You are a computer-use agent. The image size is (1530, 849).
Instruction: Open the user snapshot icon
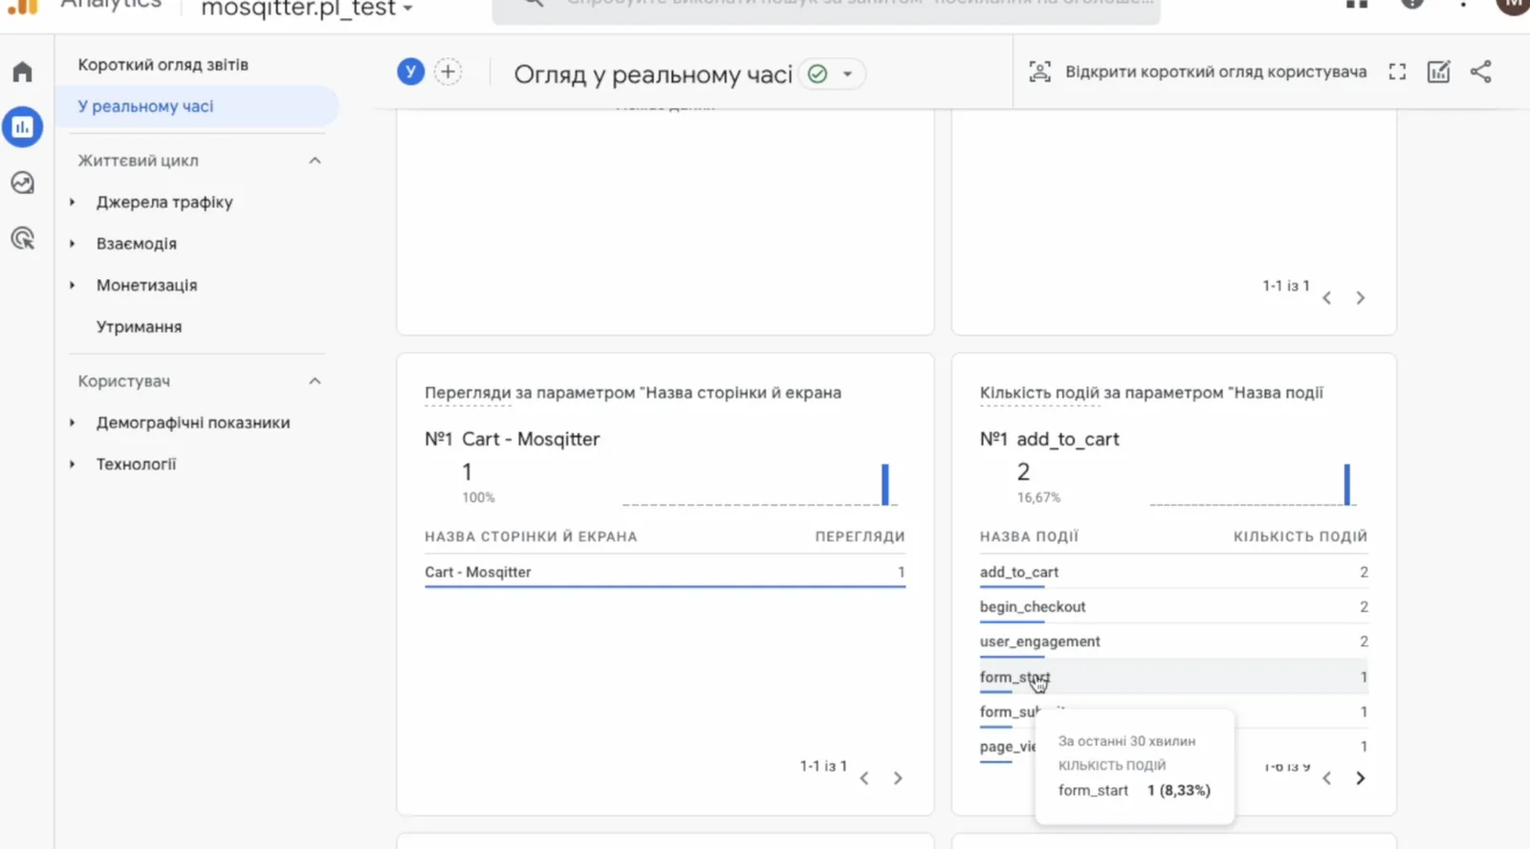pos(1039,72)
